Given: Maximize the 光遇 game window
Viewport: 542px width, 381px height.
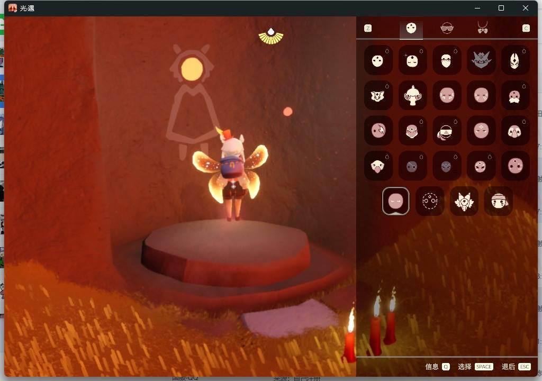Looking at the screenshot, I should (x=501, y=8).
